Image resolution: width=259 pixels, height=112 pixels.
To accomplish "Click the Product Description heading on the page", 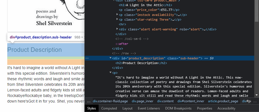I will [35, 50].
